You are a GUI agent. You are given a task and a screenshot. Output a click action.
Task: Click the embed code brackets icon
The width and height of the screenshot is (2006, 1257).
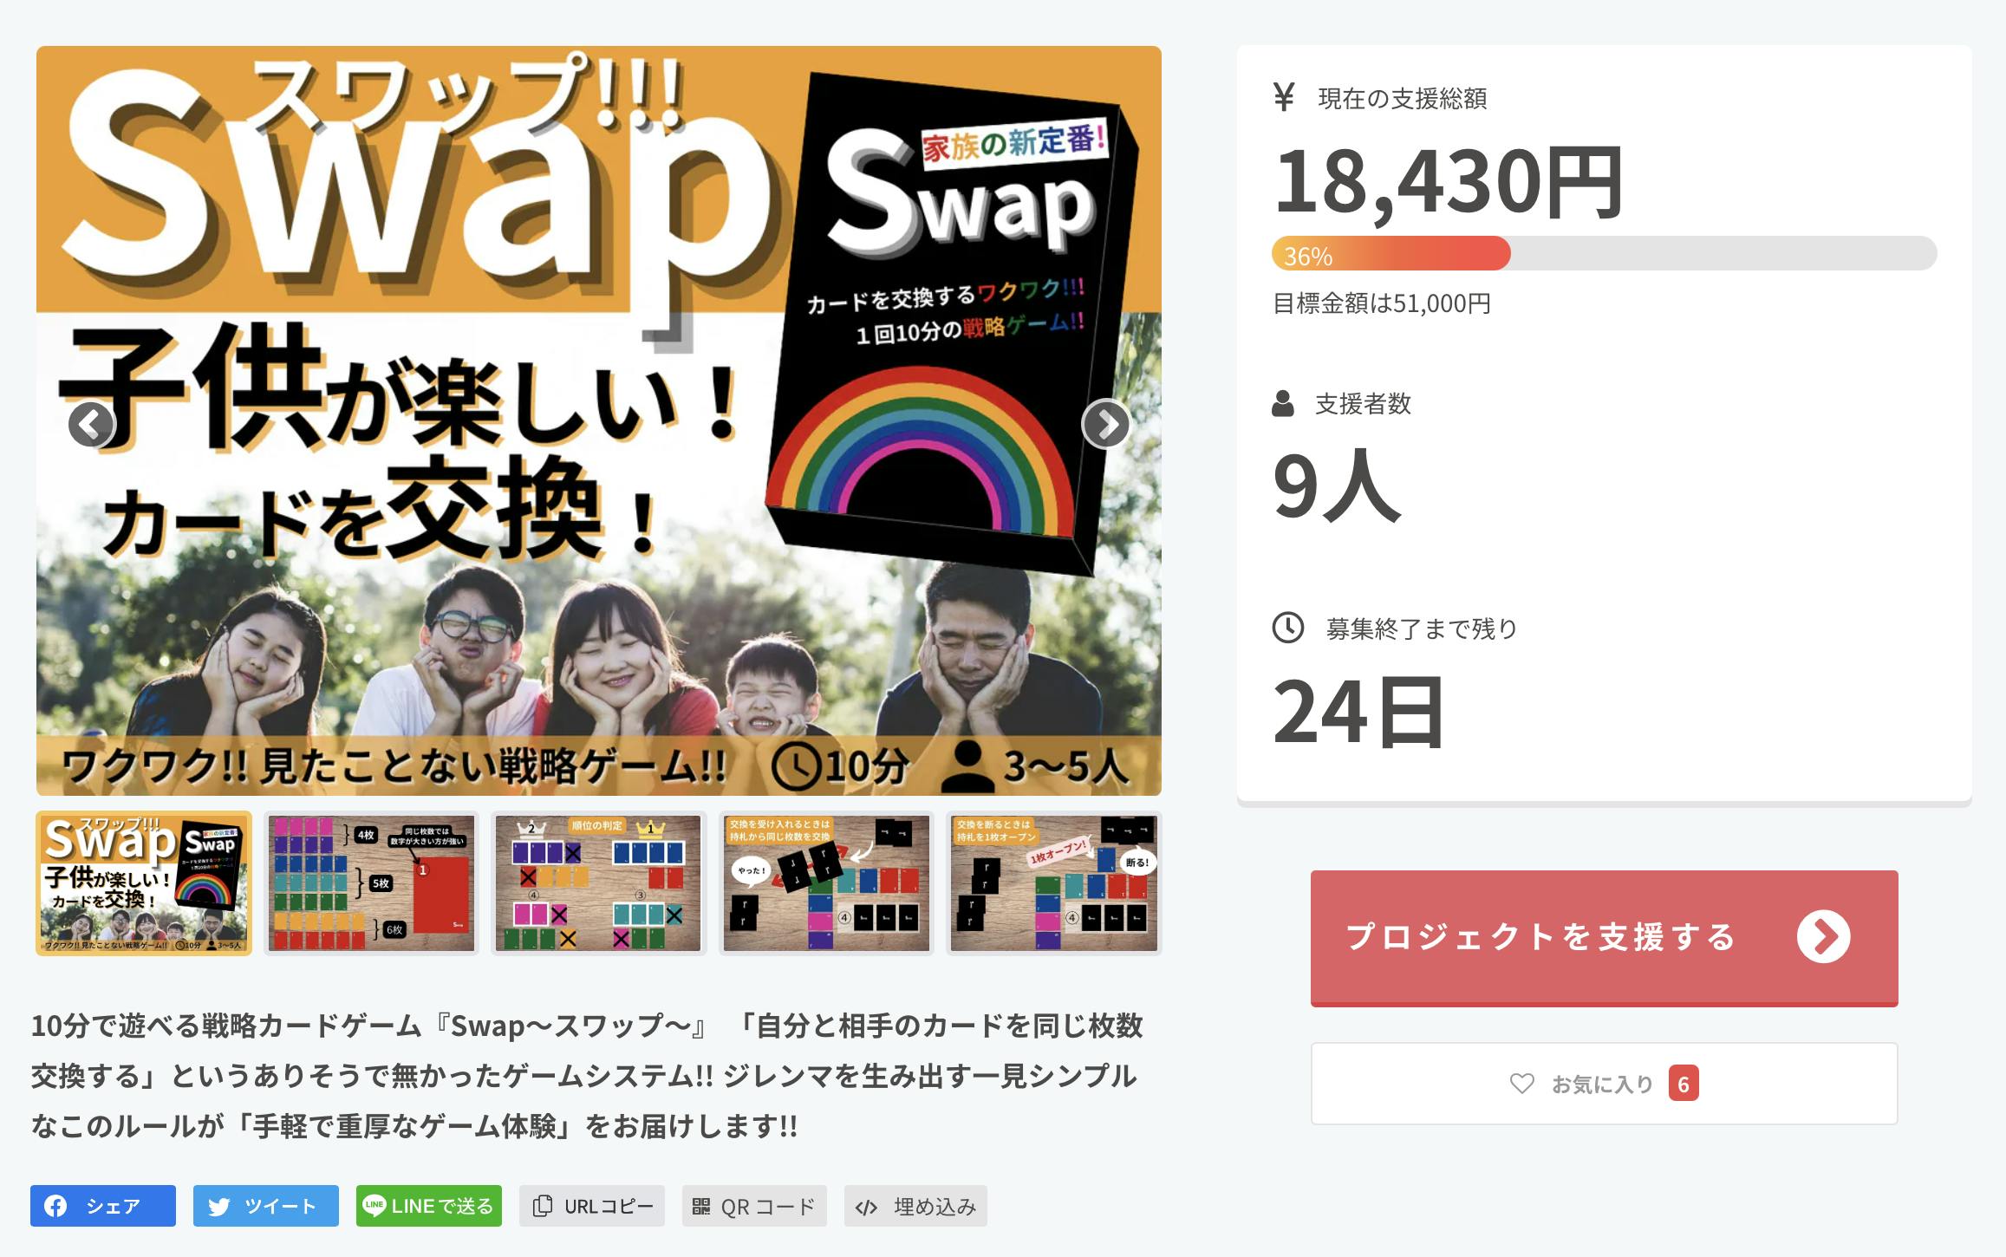coord(866,1207)
